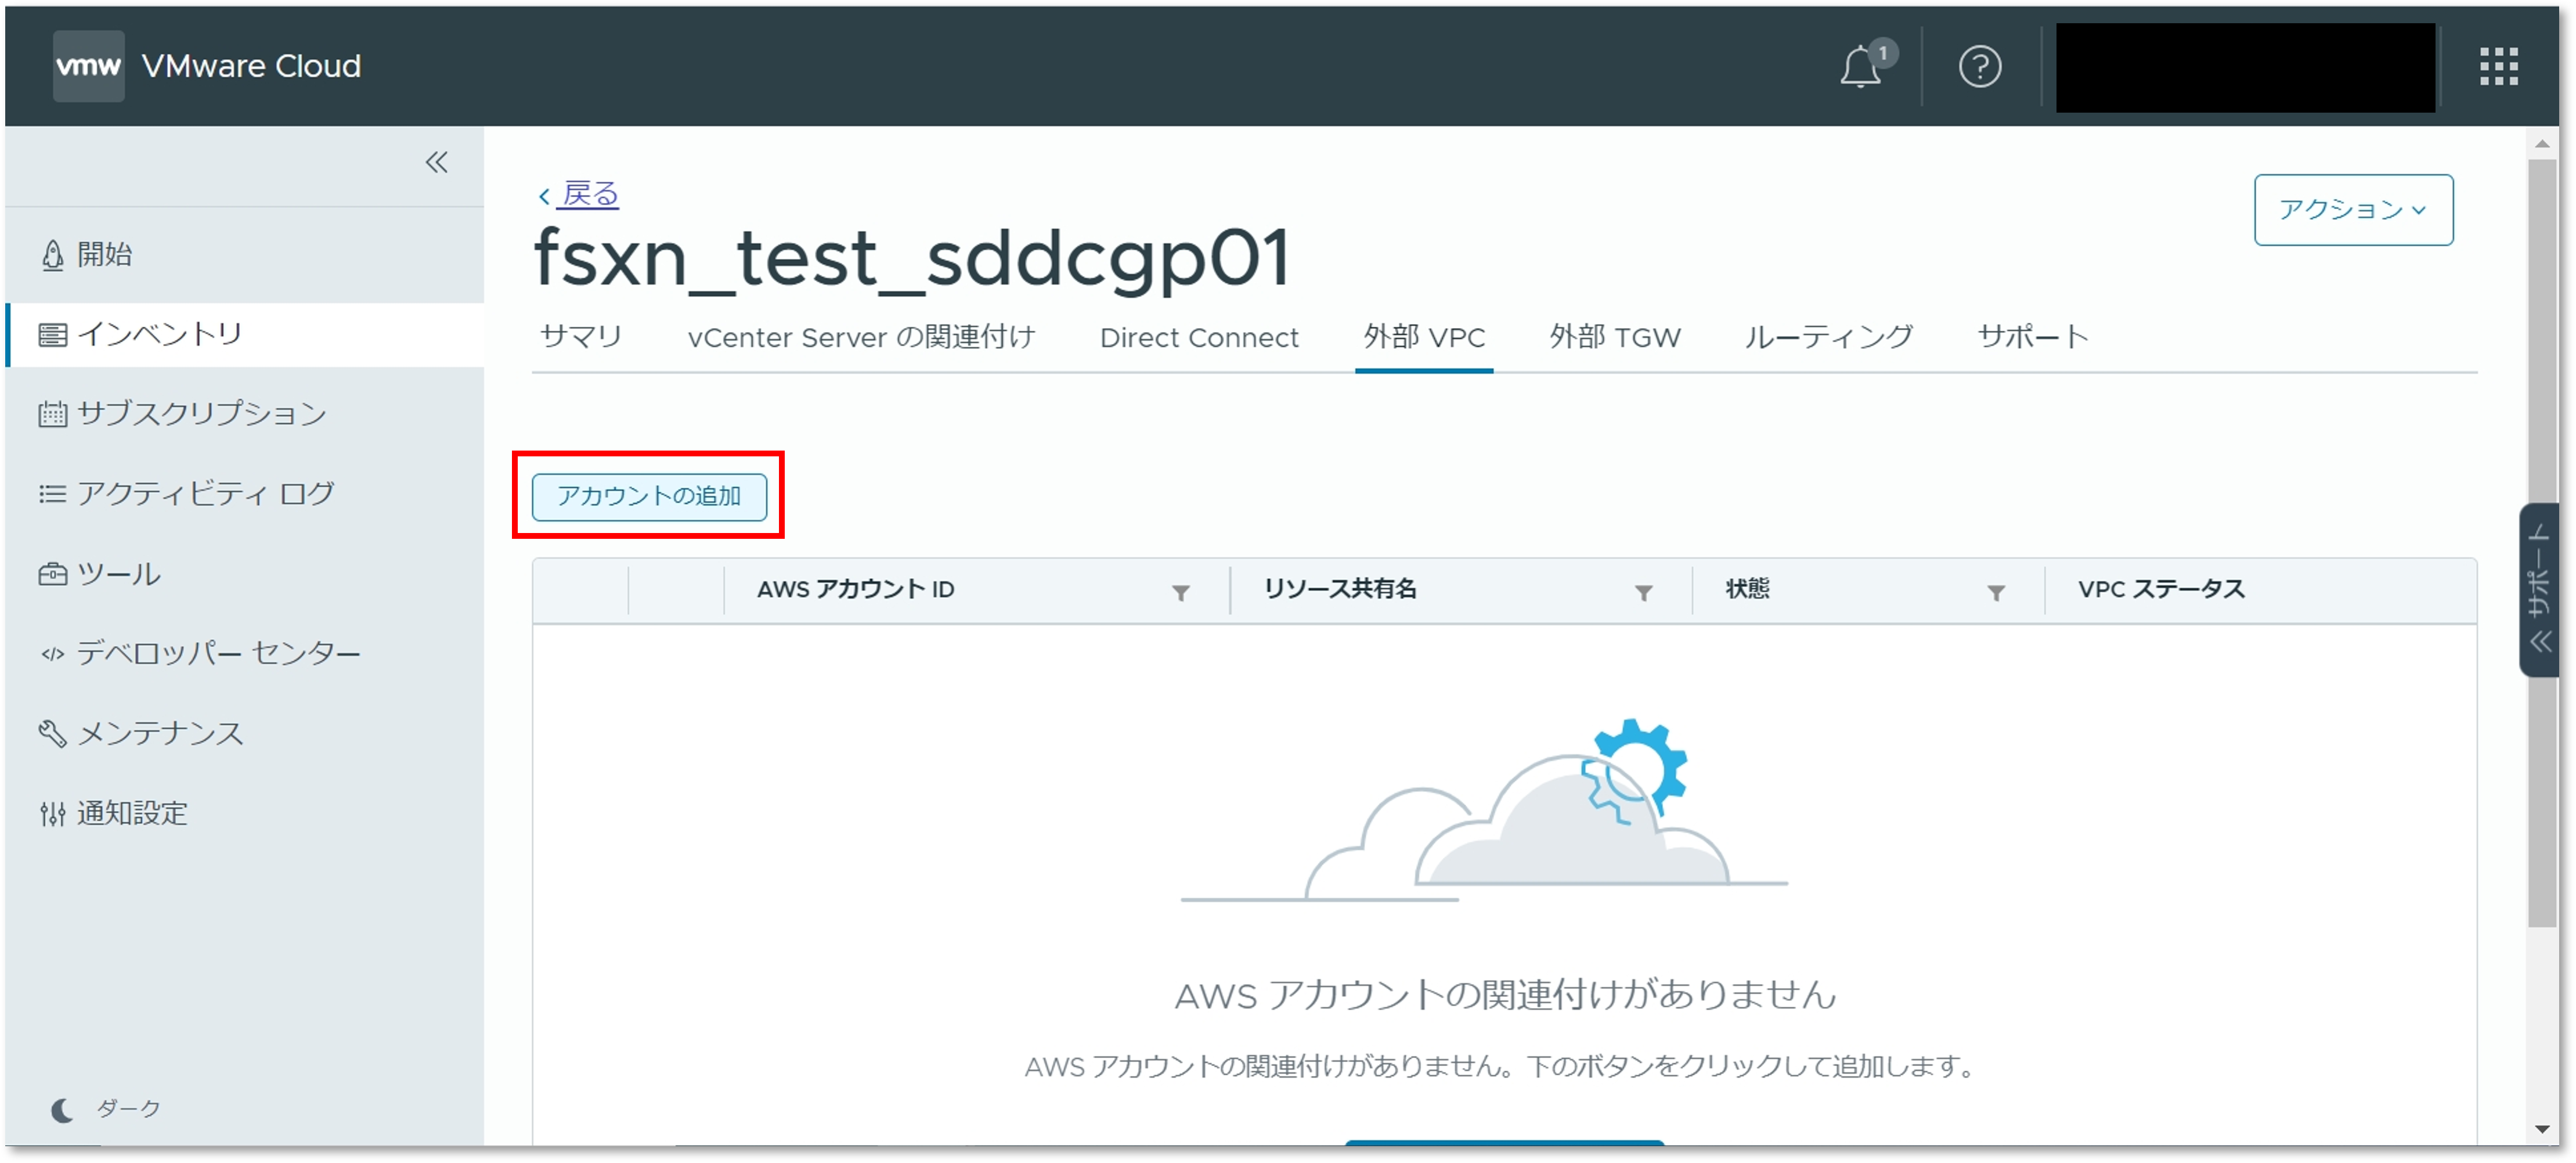Select the 外部 VPC tab
This screenshot has width=2576, height=1163.
tap(1424, 337)
